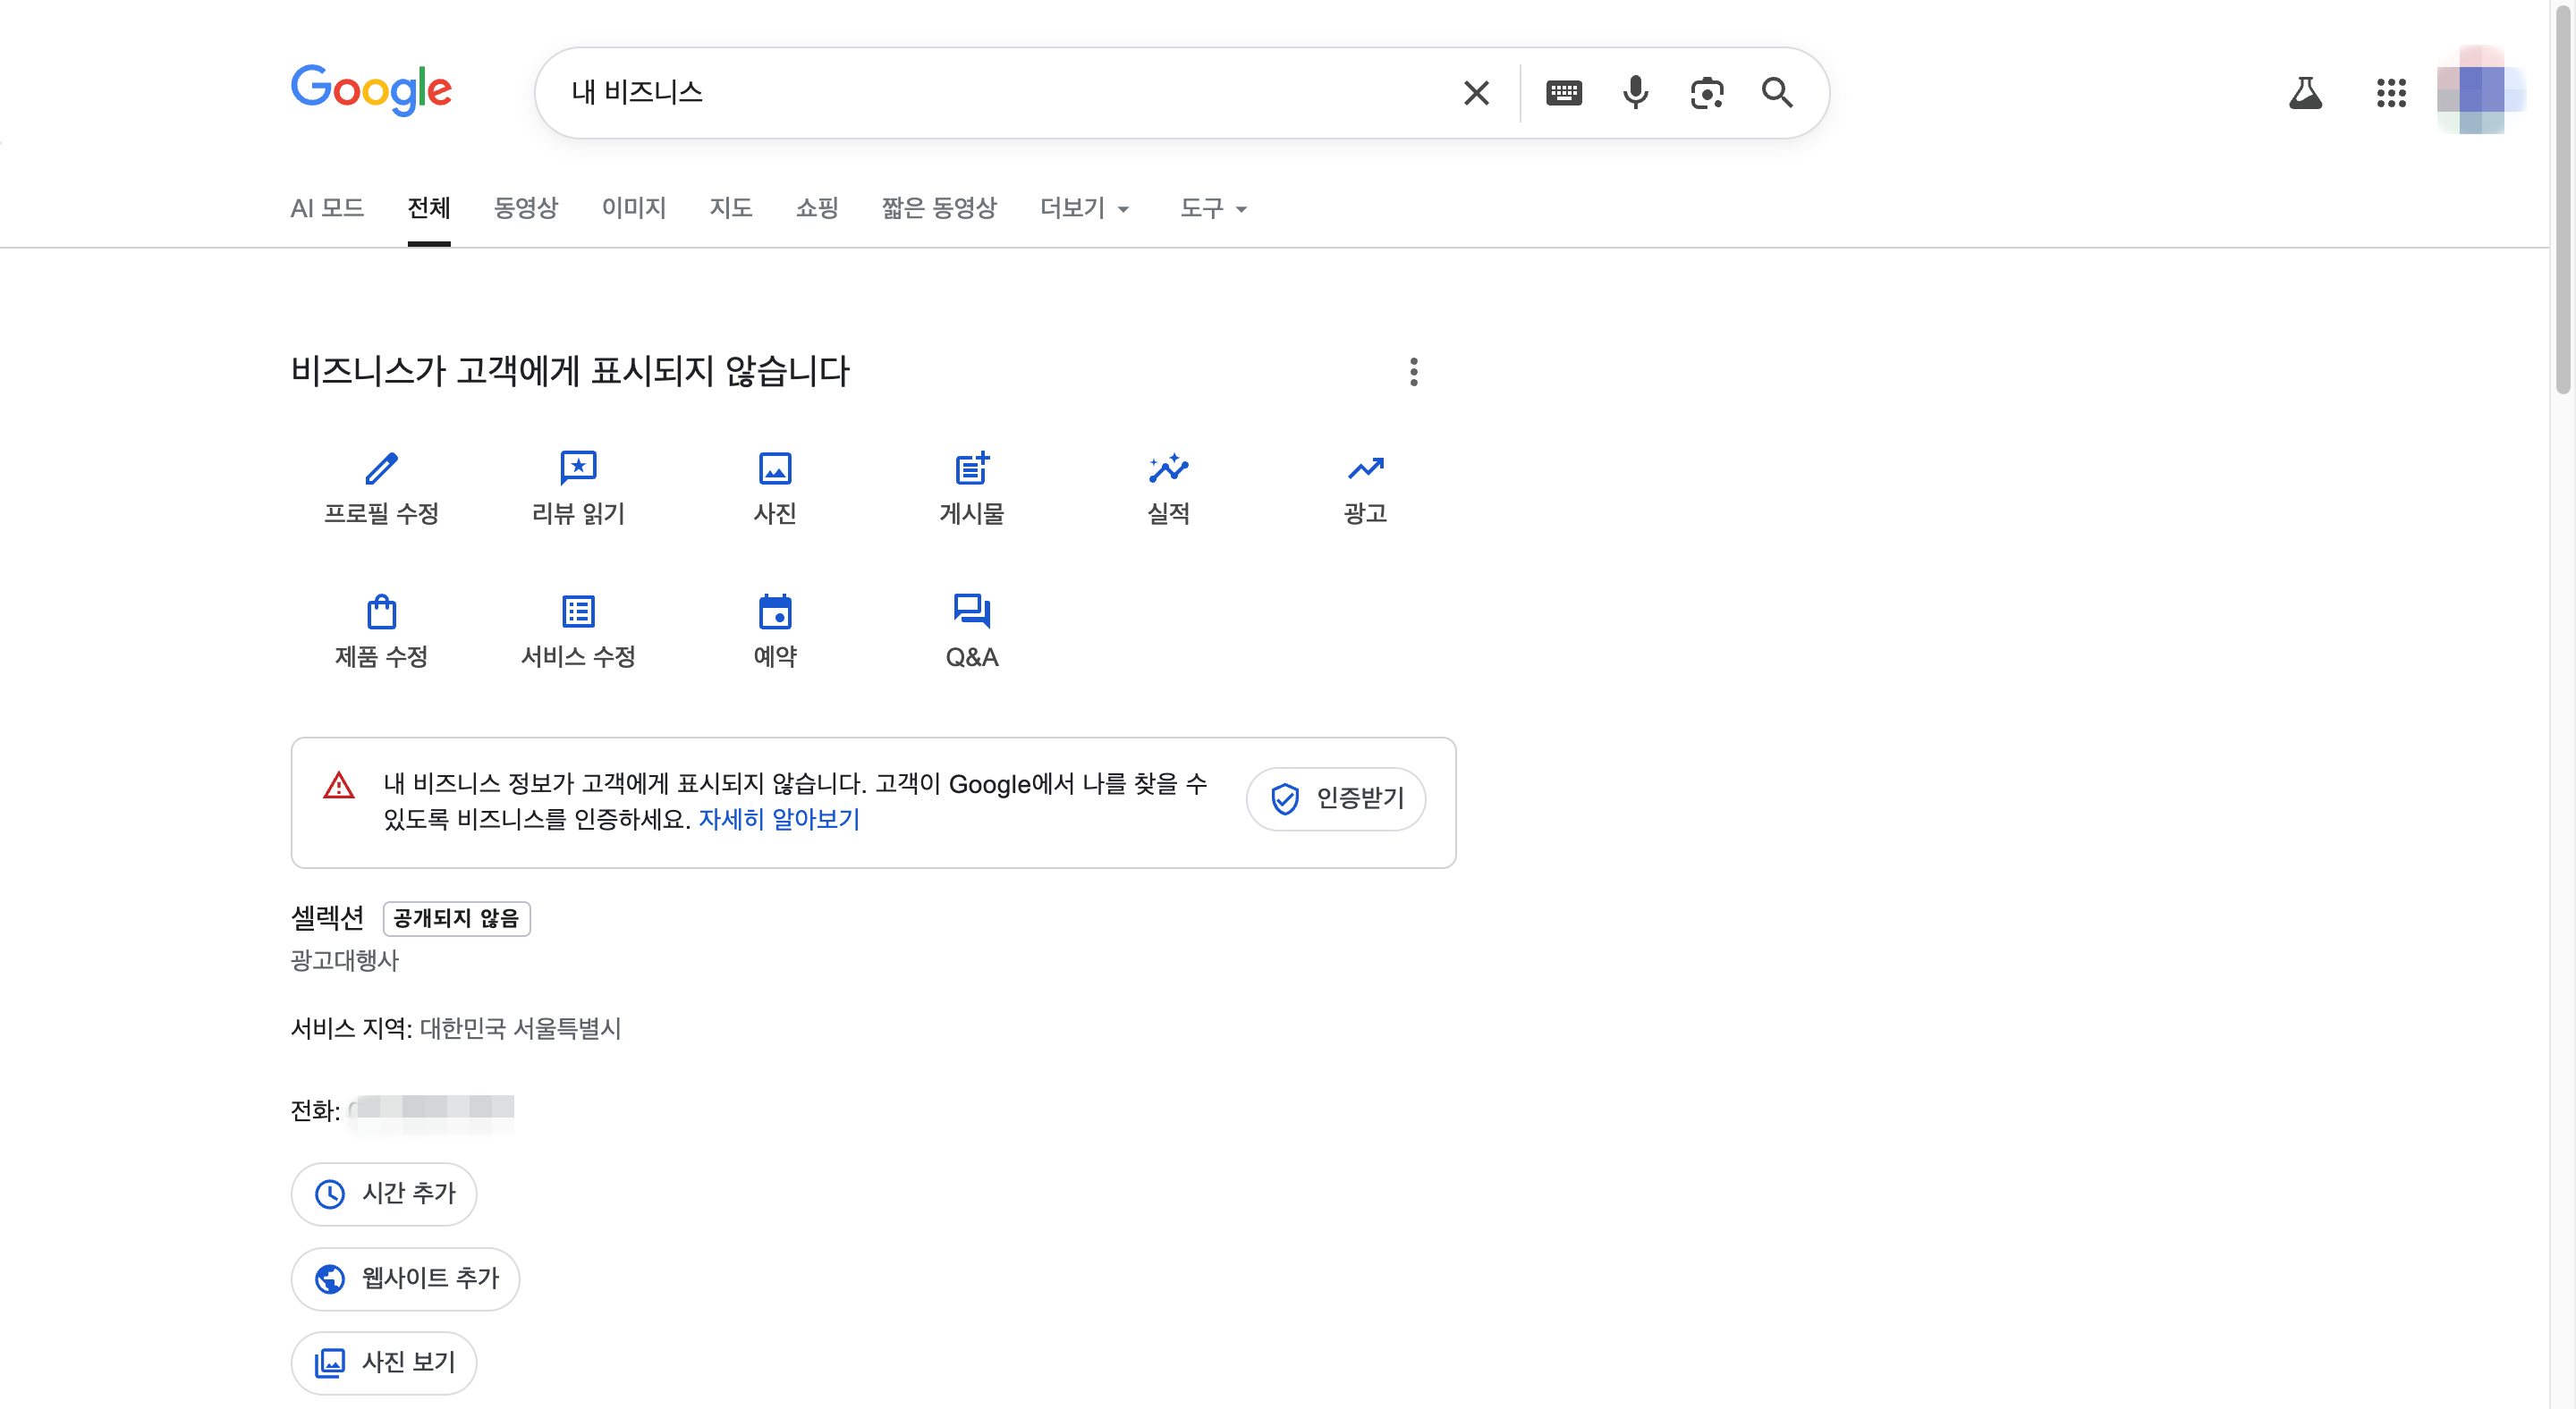Click the red warning triangle icon
Viewport: 2576px width, 1409px height.
click(339, 786)
